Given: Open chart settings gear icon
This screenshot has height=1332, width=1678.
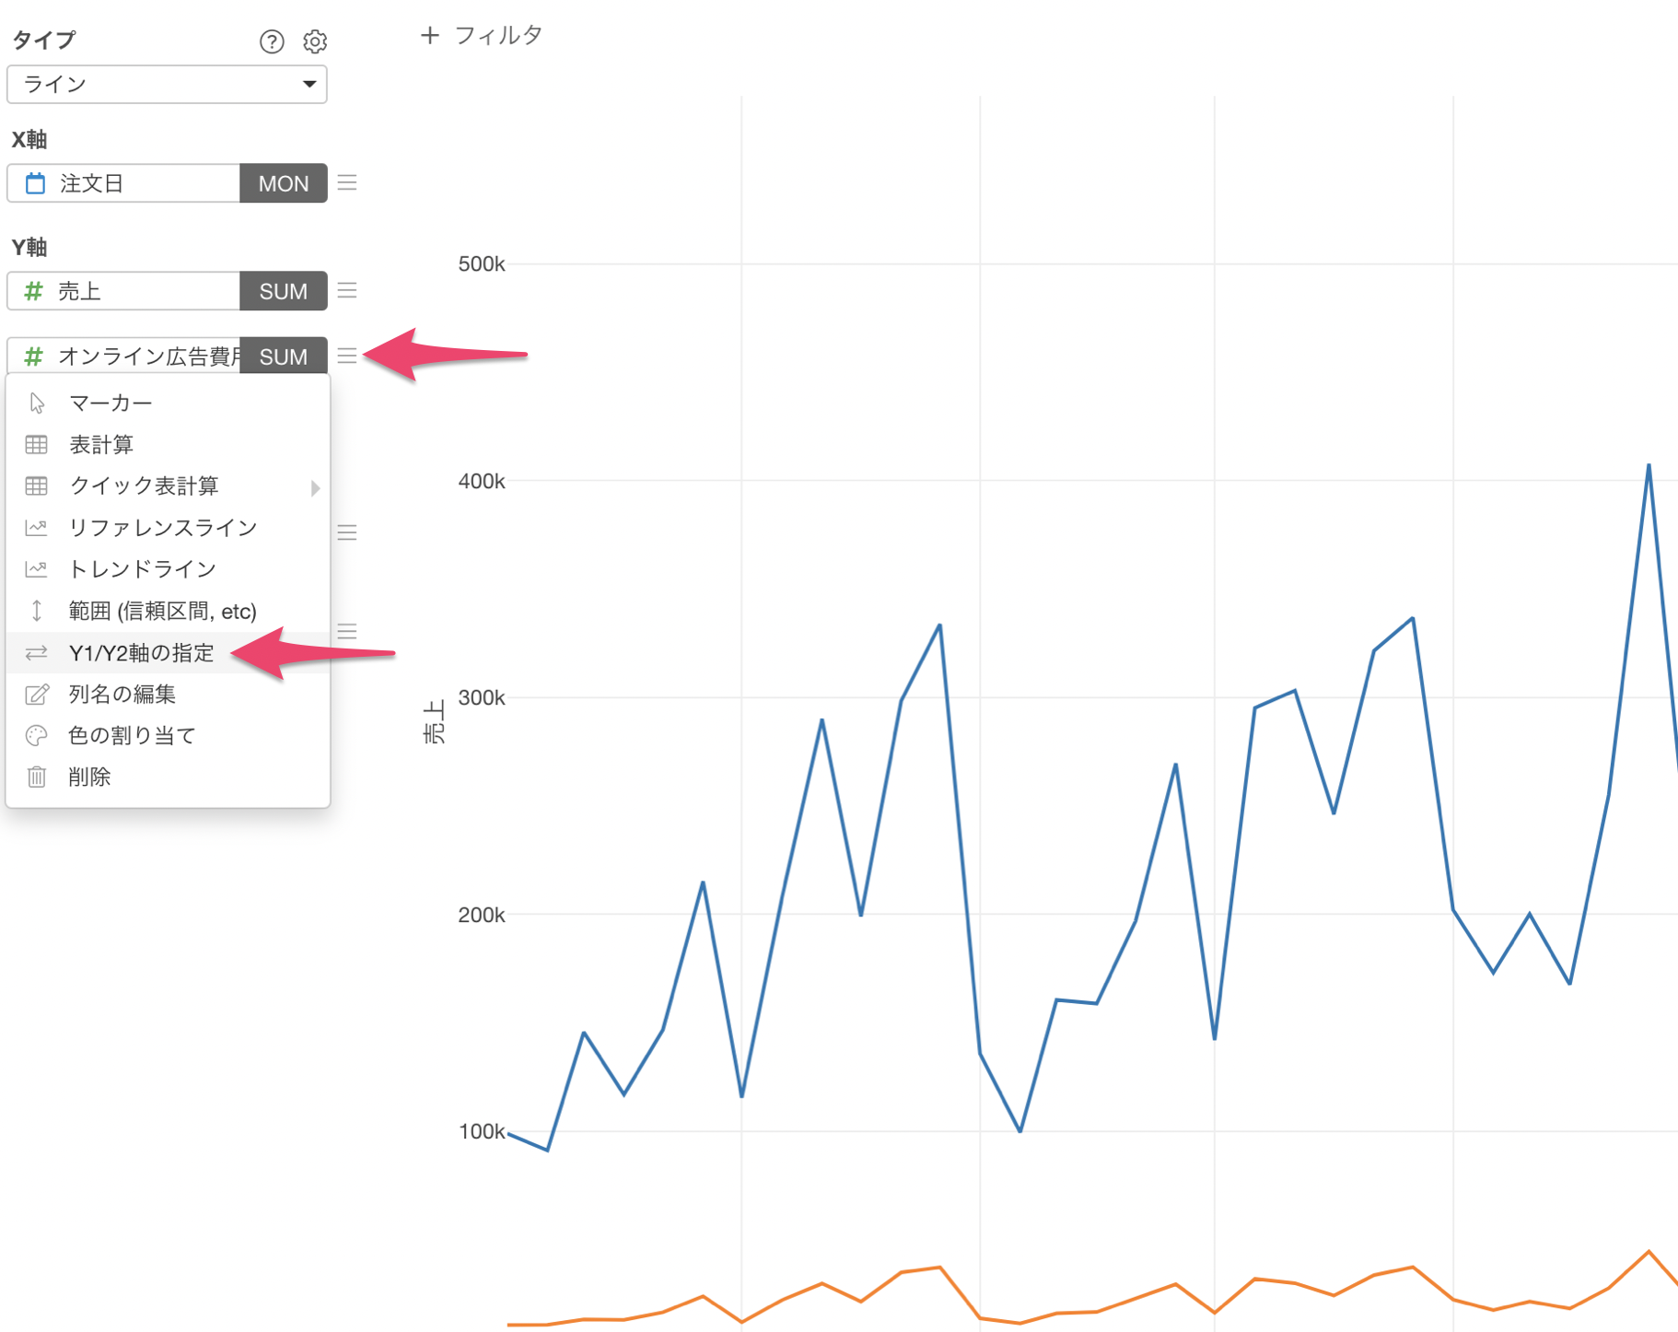Looking at the screenshot, I should 315,41.
